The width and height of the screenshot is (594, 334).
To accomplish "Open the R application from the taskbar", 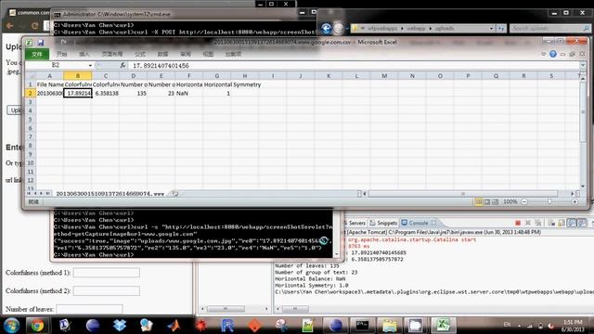I will click(x=227, y=326).
